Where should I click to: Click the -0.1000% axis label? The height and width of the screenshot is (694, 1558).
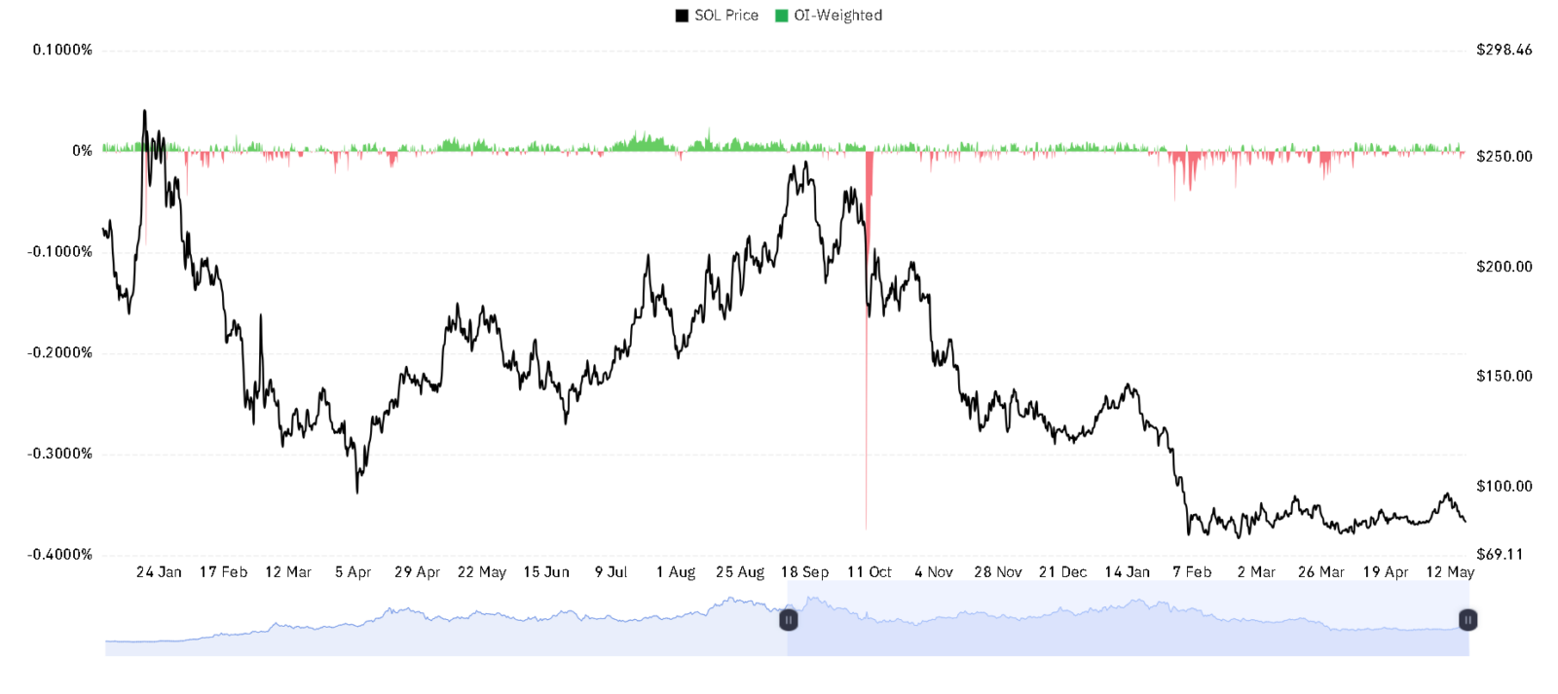59,252
